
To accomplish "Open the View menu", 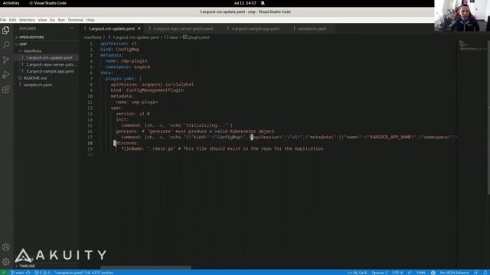I will pyautogui.click(x=43, y=20).
